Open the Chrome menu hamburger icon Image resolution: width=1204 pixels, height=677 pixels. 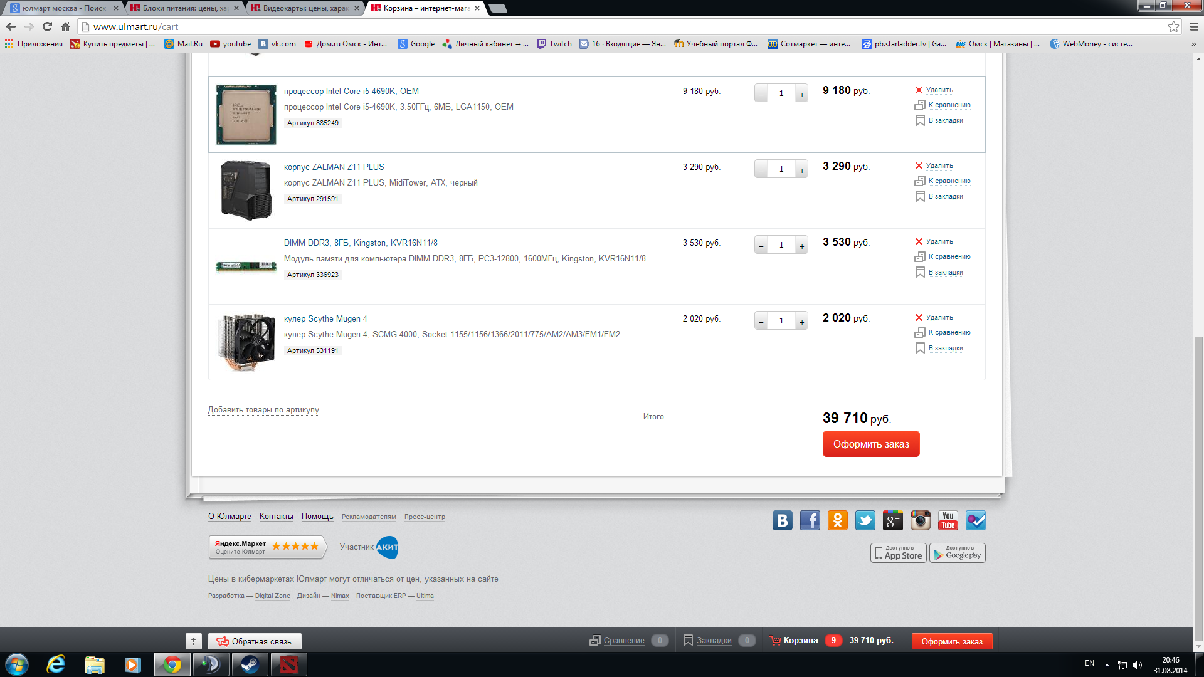coord(1194,26)
